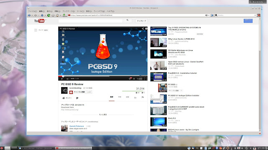
Task: Enter fullscreen with the player fullscreen icon
Action: [x=145, y=79]
